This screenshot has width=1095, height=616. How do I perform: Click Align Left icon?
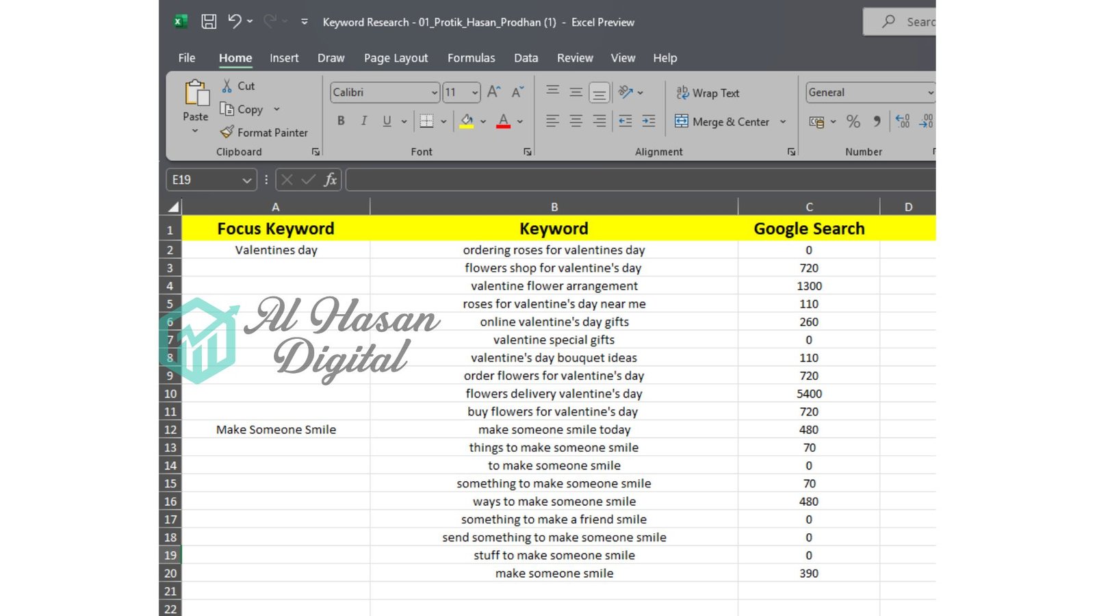click(x=552, y=121)
